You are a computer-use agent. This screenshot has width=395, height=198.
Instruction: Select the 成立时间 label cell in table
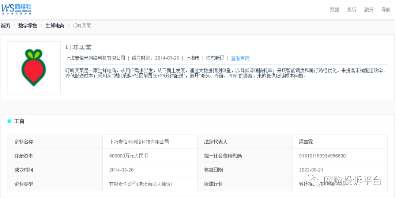55,170
